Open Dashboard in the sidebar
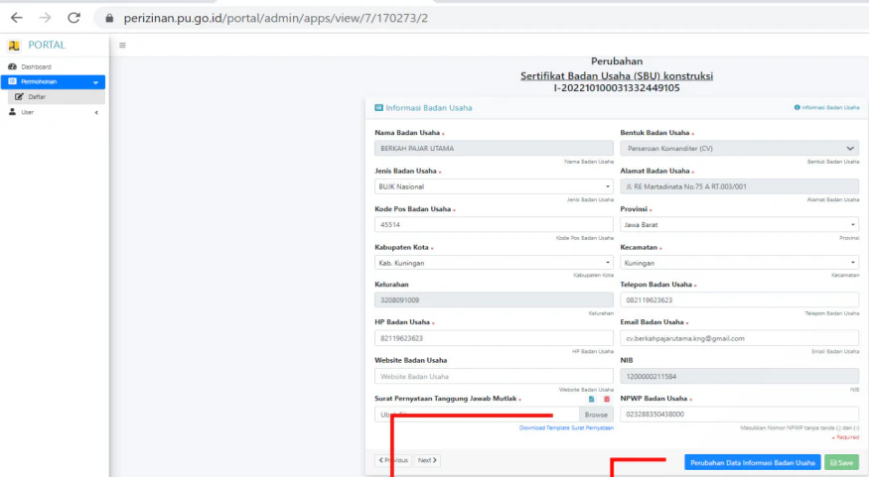 pos(53,67)
